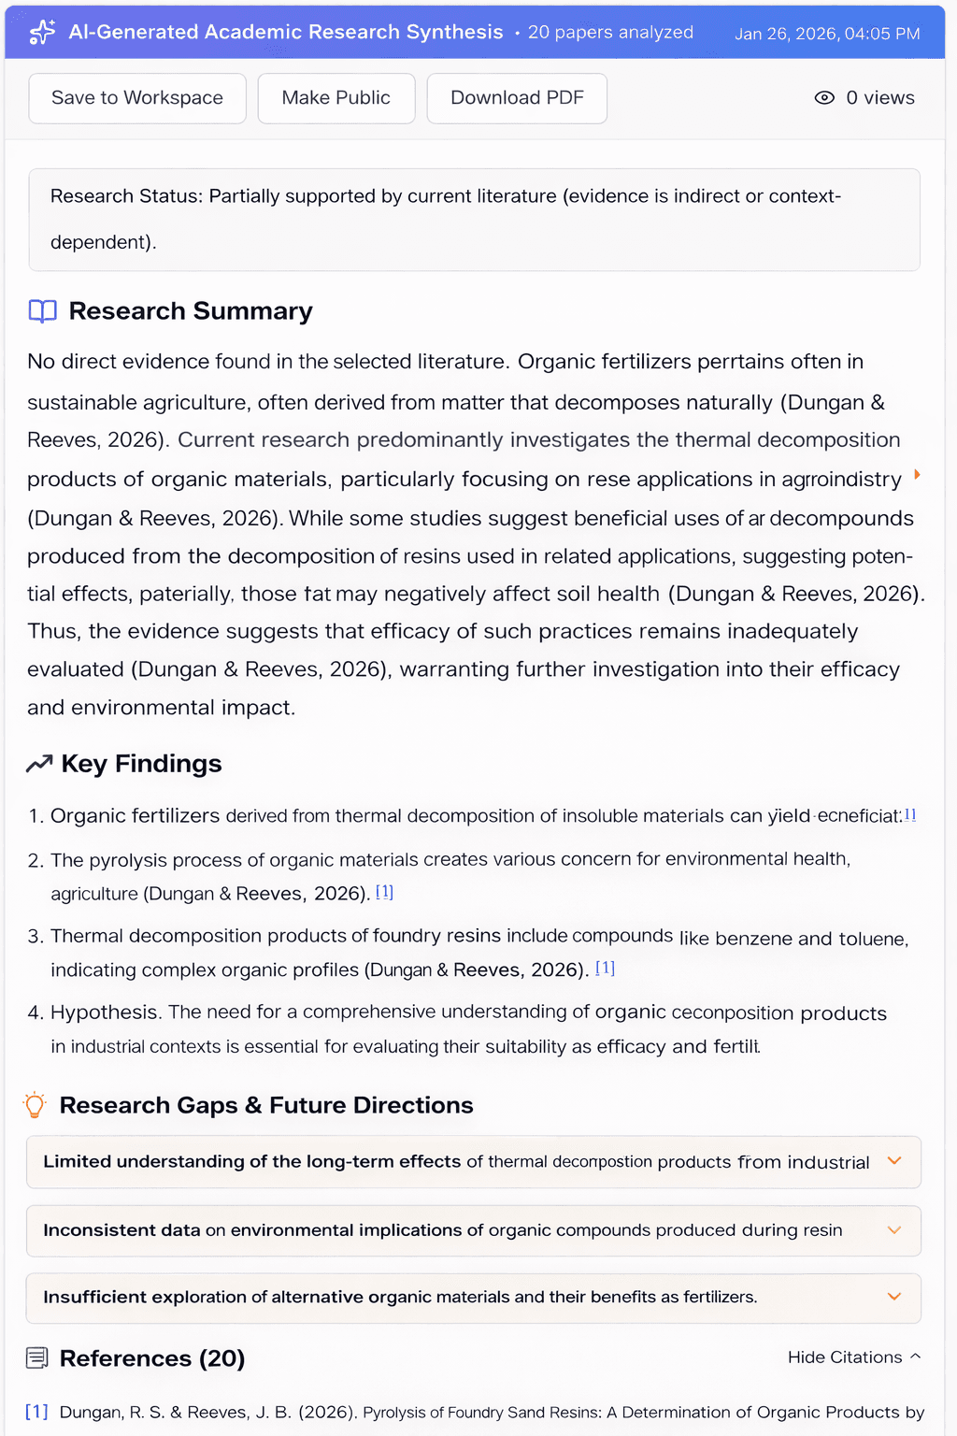Click the References list icon
The image size is (957, 1436).
(37, 1357)
